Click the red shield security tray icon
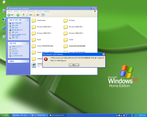147x117 pixels. pos(137,115)
